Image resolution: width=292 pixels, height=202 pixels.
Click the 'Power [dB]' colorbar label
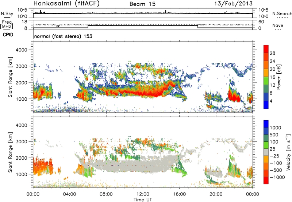click(x=278, y=77)
